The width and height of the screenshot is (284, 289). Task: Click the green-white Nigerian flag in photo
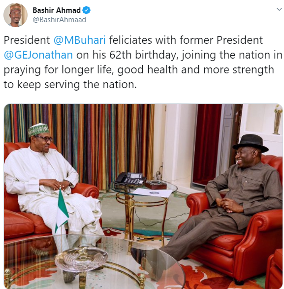(x=62, y=211)
